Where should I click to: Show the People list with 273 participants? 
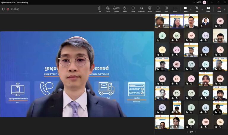pyautogui.click(x=116, y=9)
